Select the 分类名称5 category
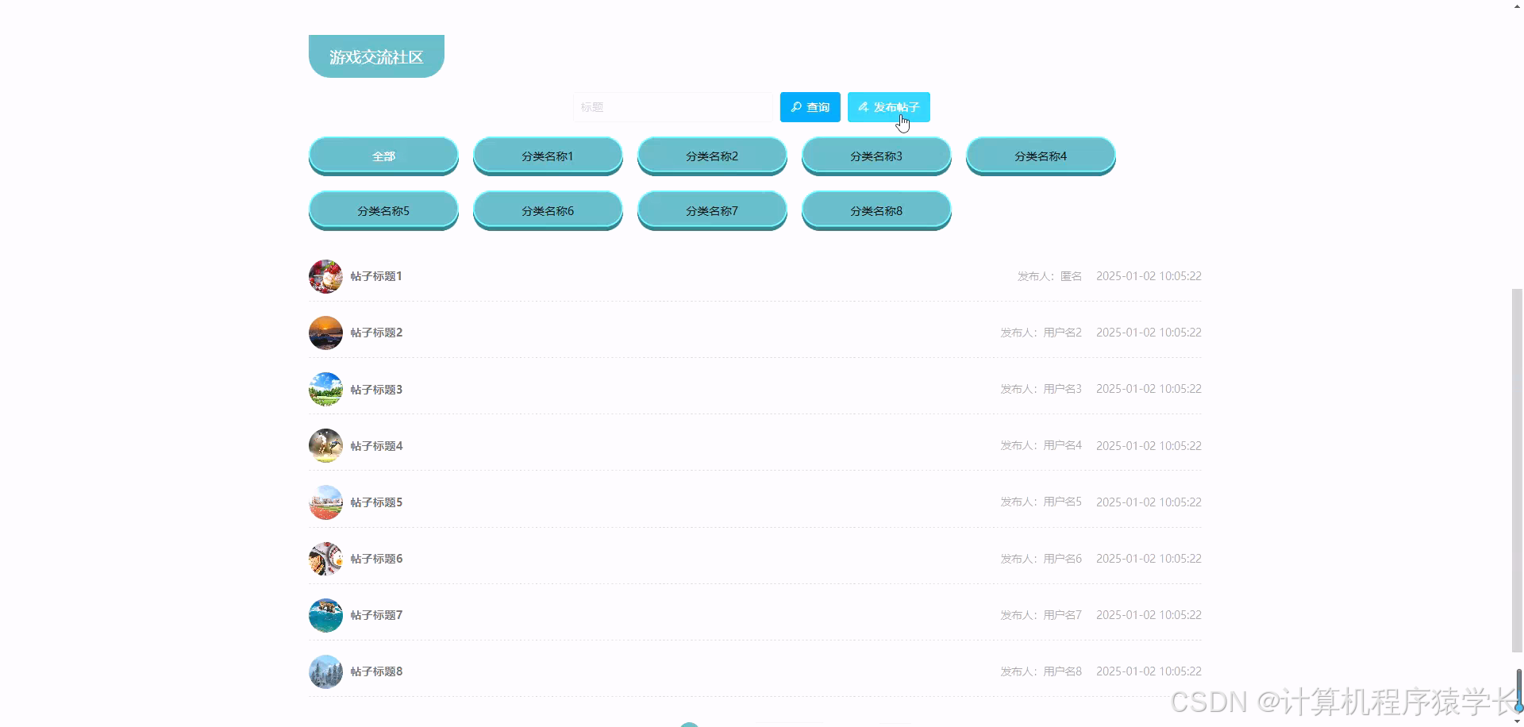Viewport: 1524px width, 727px height. (383, 210)
